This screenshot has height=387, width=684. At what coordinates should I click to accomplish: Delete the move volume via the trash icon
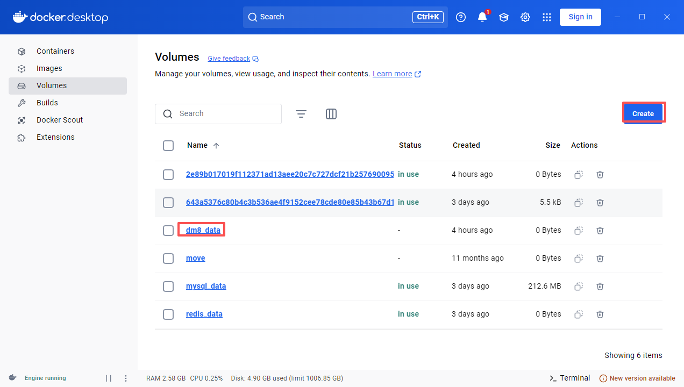[x=600, y=258]
